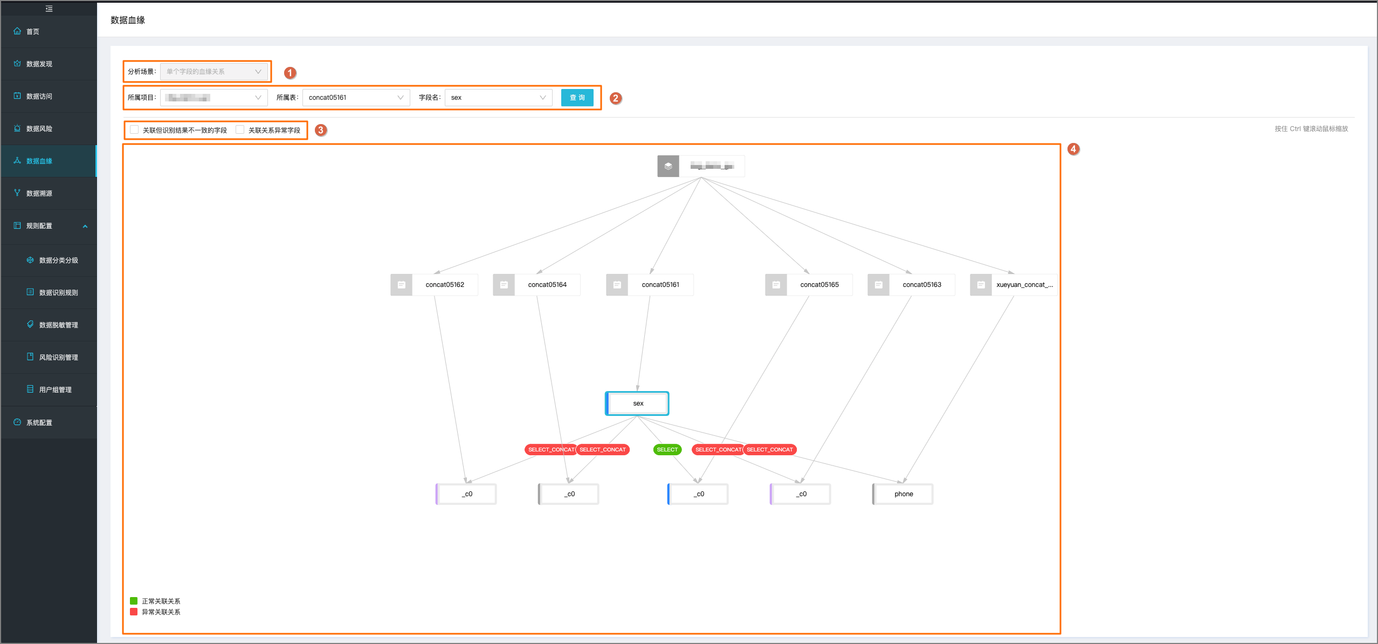This screenshot has width=1378, height=644.
Task: Go to 首页 menu item
Action: pos(49,31)
